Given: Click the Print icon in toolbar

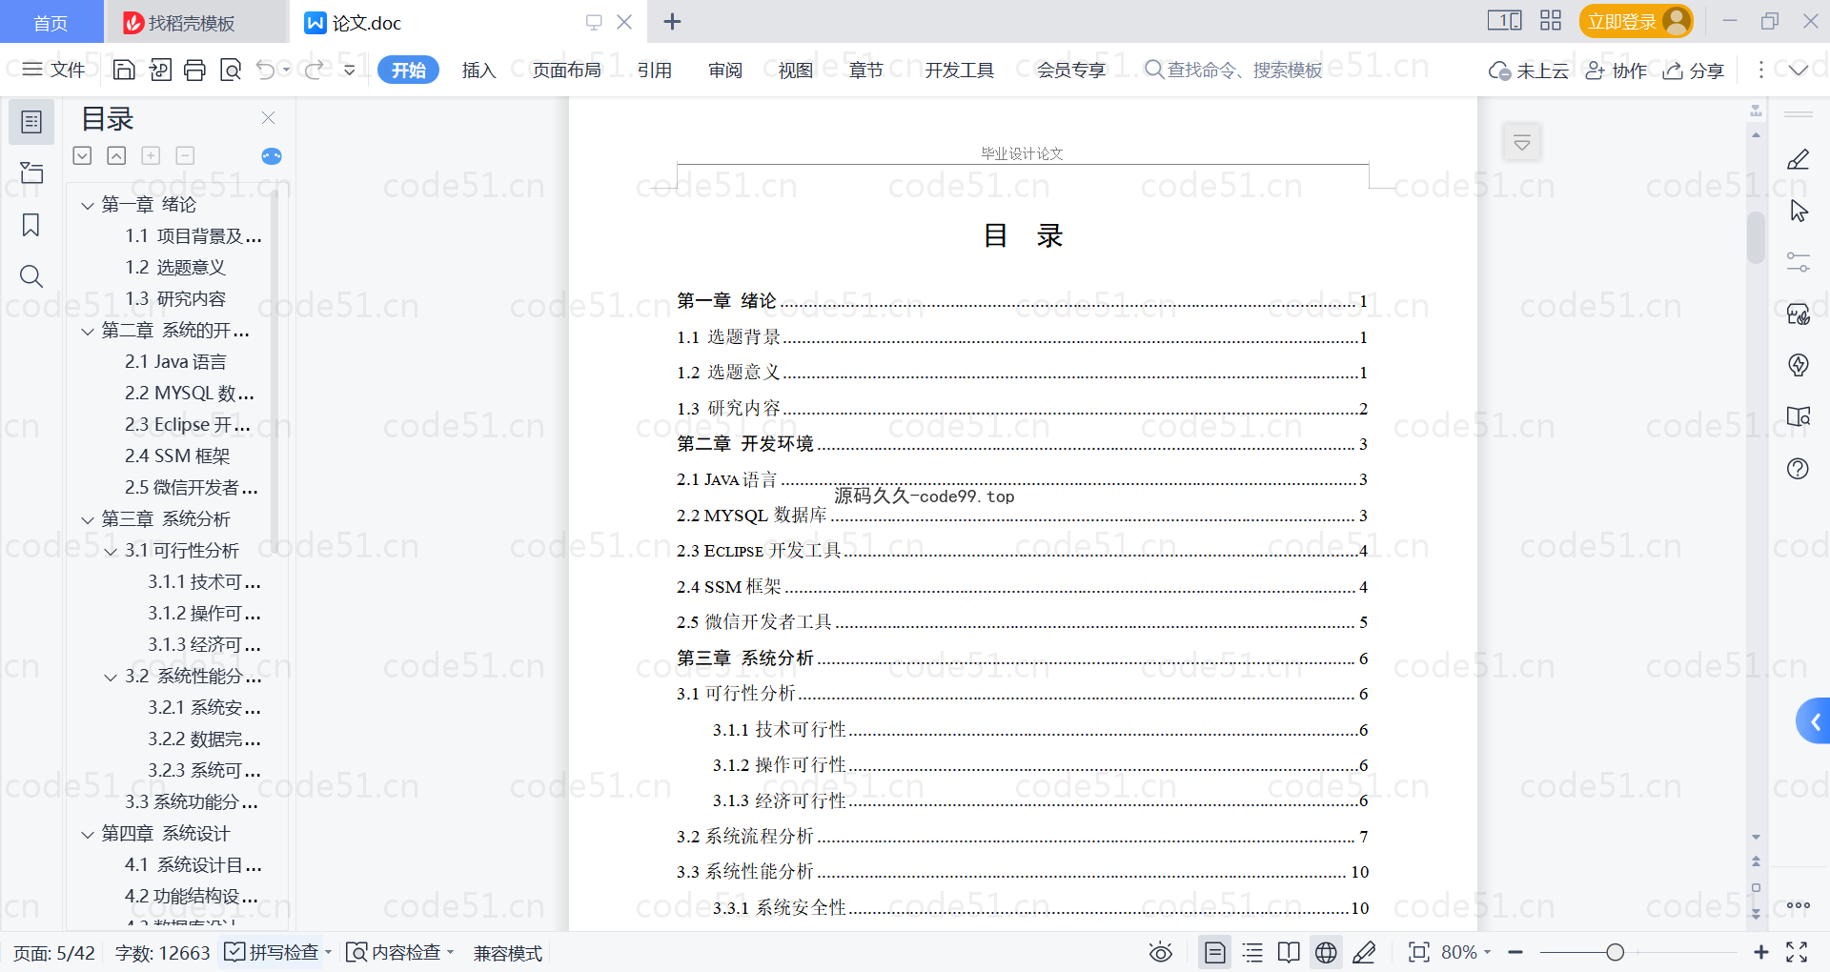Looking at the screenshot, I should click(x=194, y=70).
